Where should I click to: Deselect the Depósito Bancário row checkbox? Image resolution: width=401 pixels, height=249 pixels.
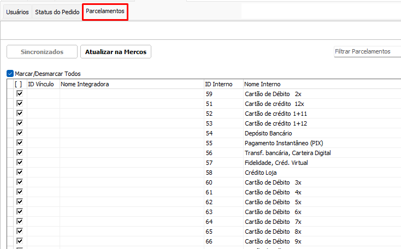click(x=20, y=133)
